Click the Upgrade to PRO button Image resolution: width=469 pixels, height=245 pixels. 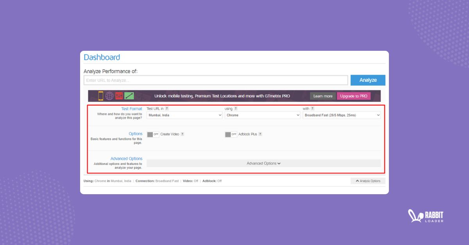pos(354,96)
